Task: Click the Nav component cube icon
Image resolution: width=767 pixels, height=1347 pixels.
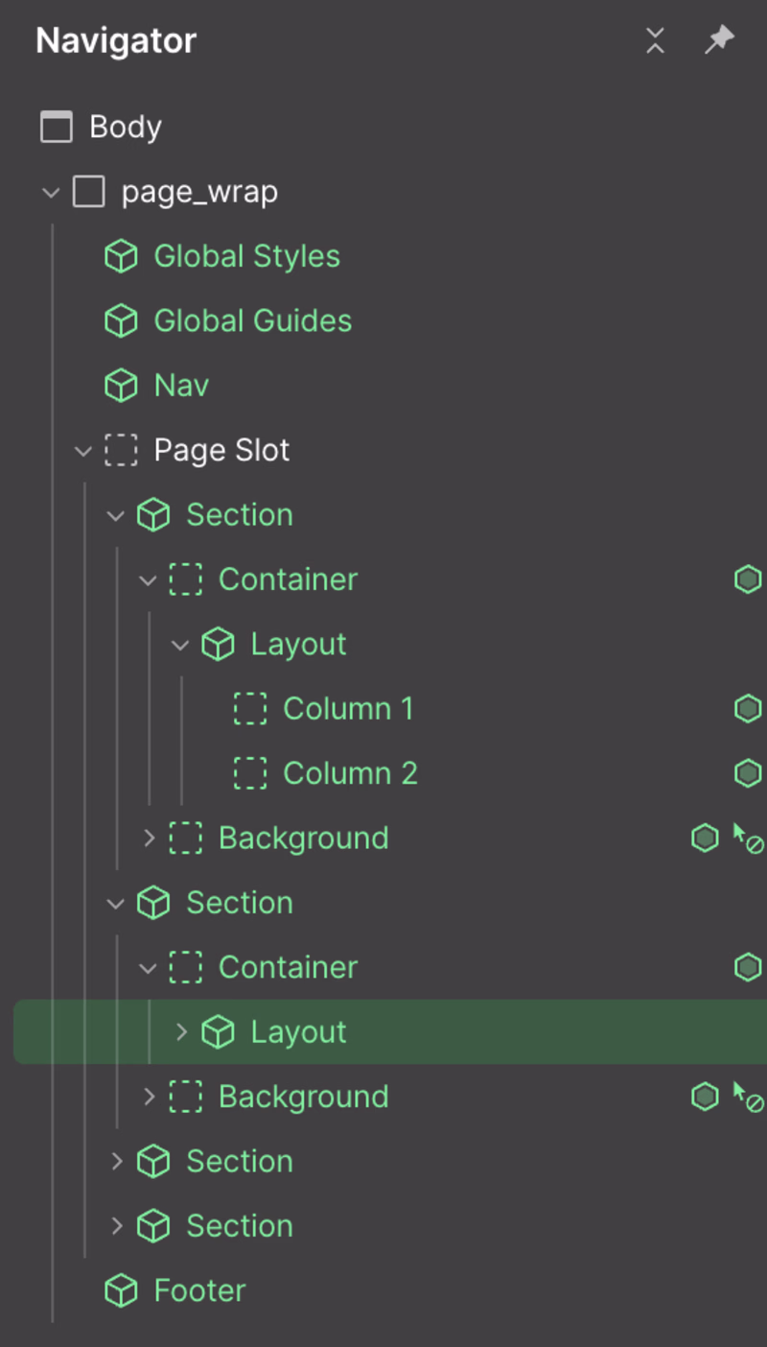Action: pyautogui.click(x=121, y=386)
